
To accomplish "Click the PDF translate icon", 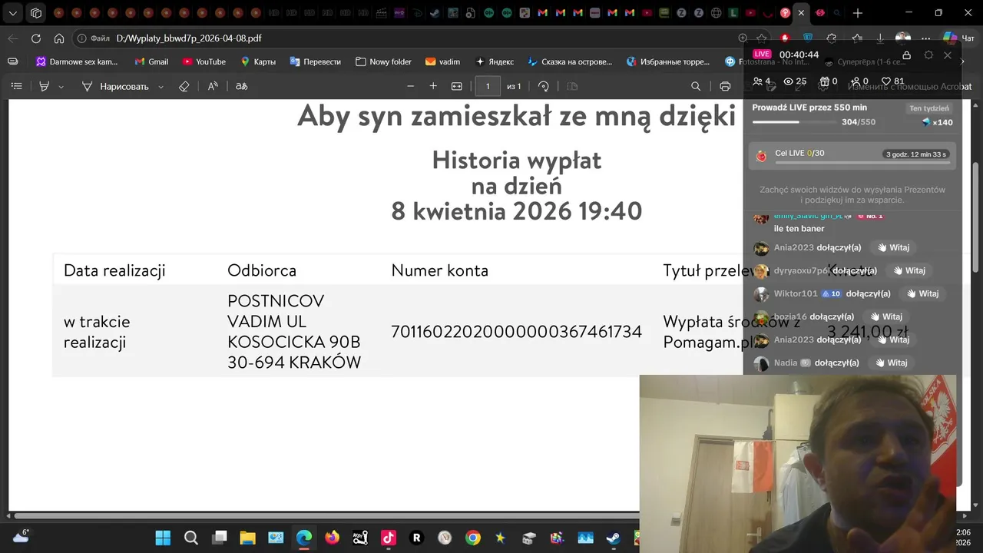I will (x=241, y=87).
